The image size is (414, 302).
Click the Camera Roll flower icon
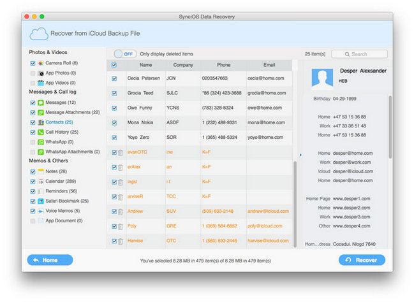(41, 63)
